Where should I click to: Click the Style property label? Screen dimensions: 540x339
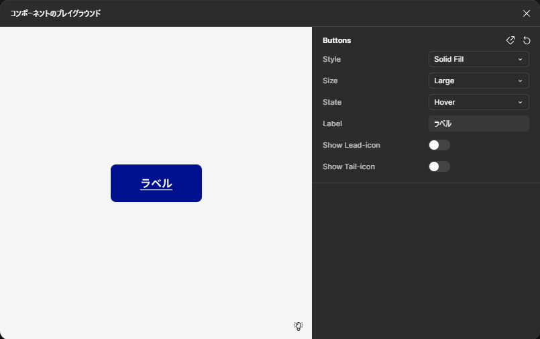coord(331,59)
